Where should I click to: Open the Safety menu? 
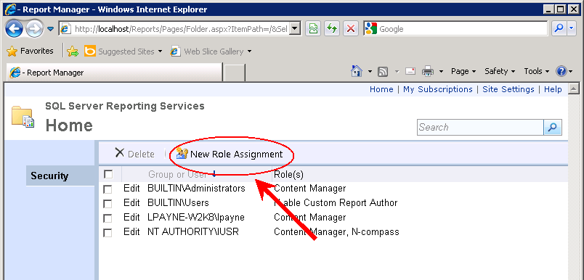coord(500,71)
